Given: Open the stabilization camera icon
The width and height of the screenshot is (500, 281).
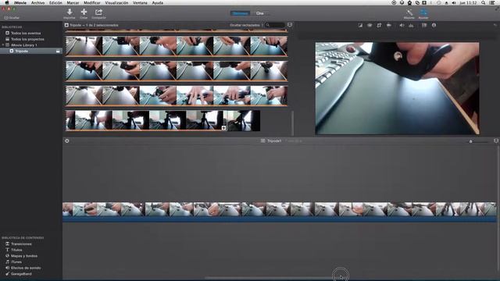Looking at the screenshot, I should tap(389, 25).
